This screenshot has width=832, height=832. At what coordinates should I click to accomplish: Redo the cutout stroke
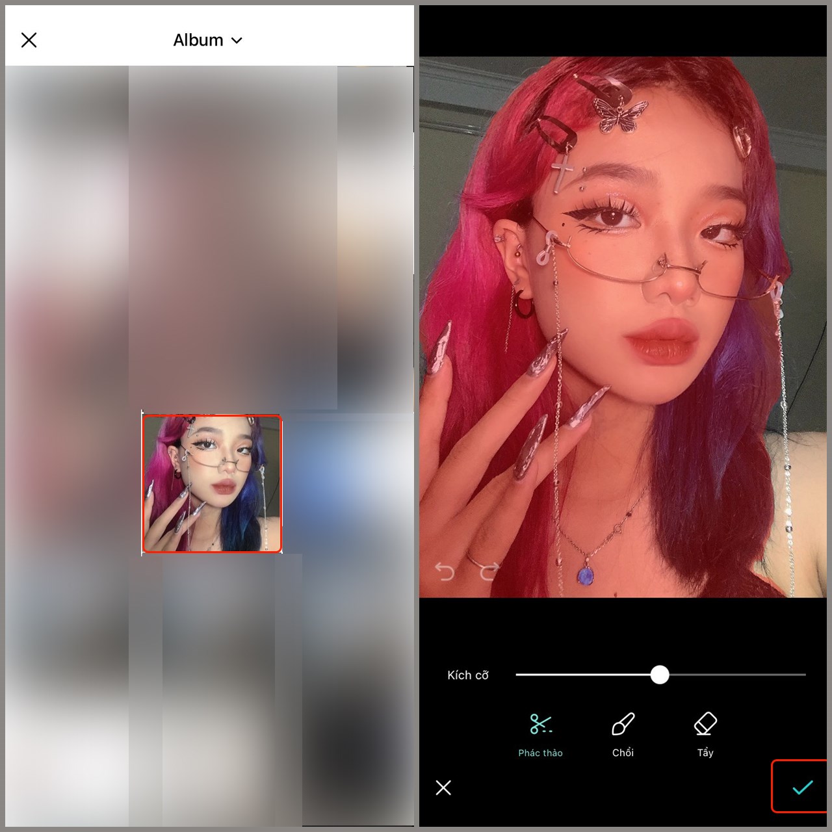pos(489,571)
